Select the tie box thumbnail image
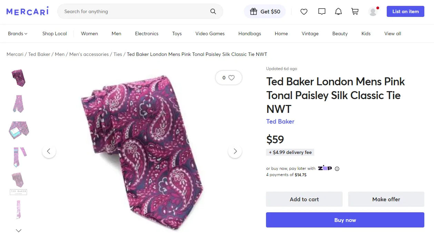This screenshot has height=233, width=434. 18,130
